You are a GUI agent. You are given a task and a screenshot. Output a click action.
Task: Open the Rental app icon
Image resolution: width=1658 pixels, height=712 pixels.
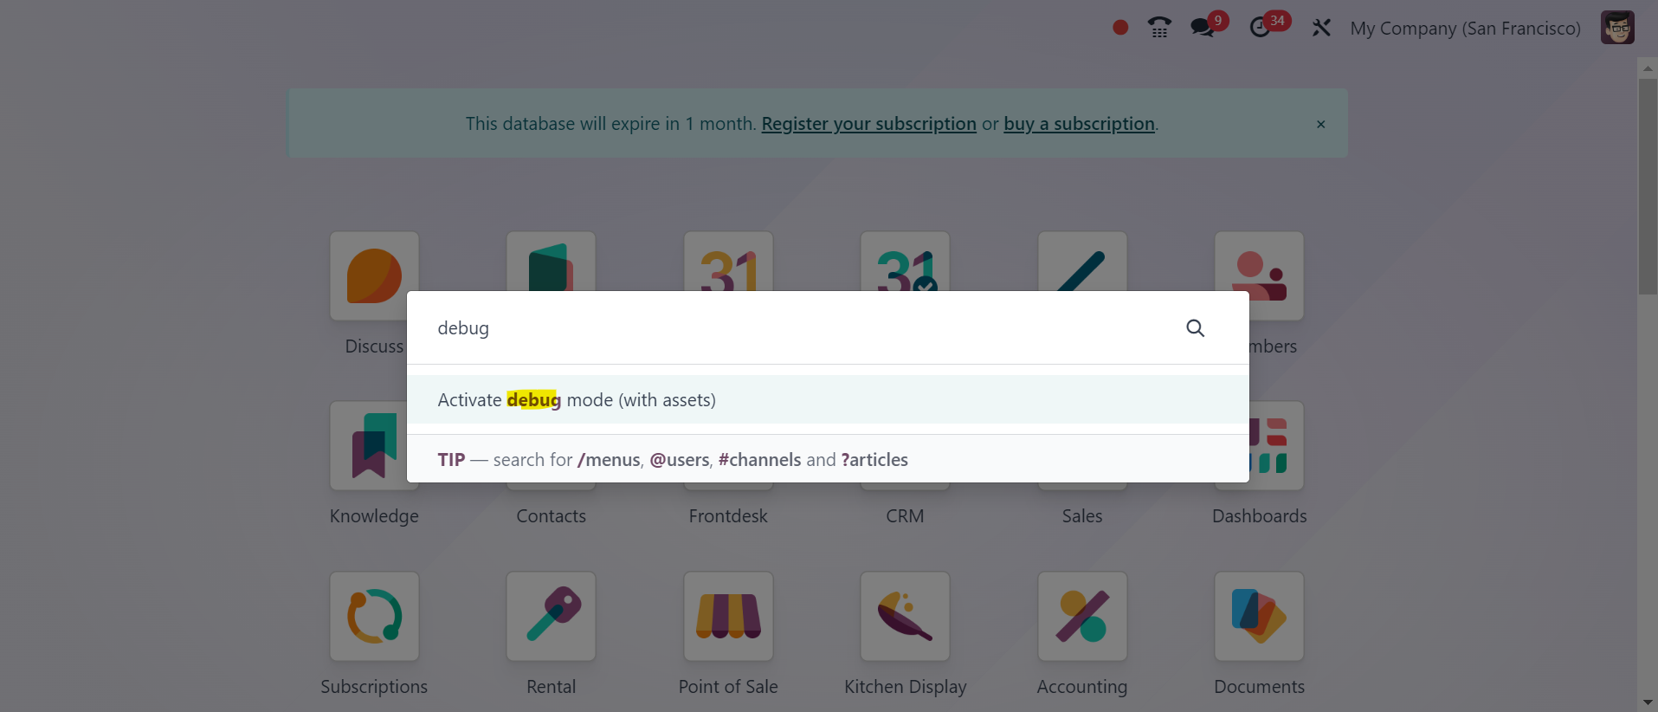pos(551,616)
